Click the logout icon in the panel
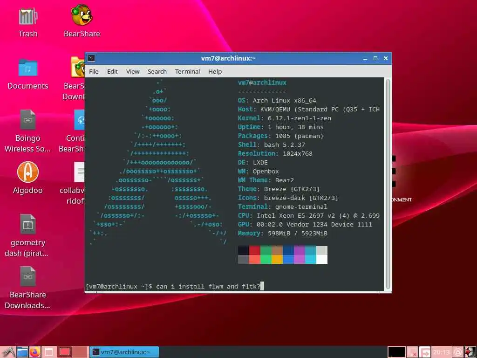The height and width of the screenshot is (358, 477). click(x=470, y=352)
